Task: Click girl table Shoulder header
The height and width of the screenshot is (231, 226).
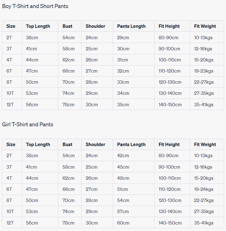Action: [x=95, y=145]
